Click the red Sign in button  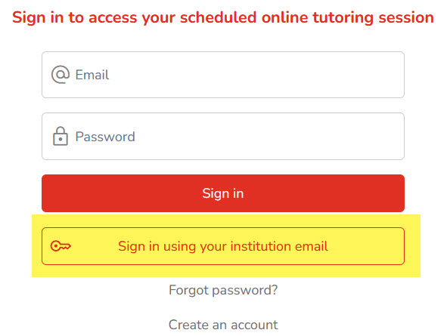pos(223,193)
